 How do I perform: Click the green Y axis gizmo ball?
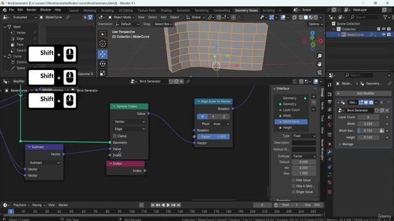[x=313, y=45]
